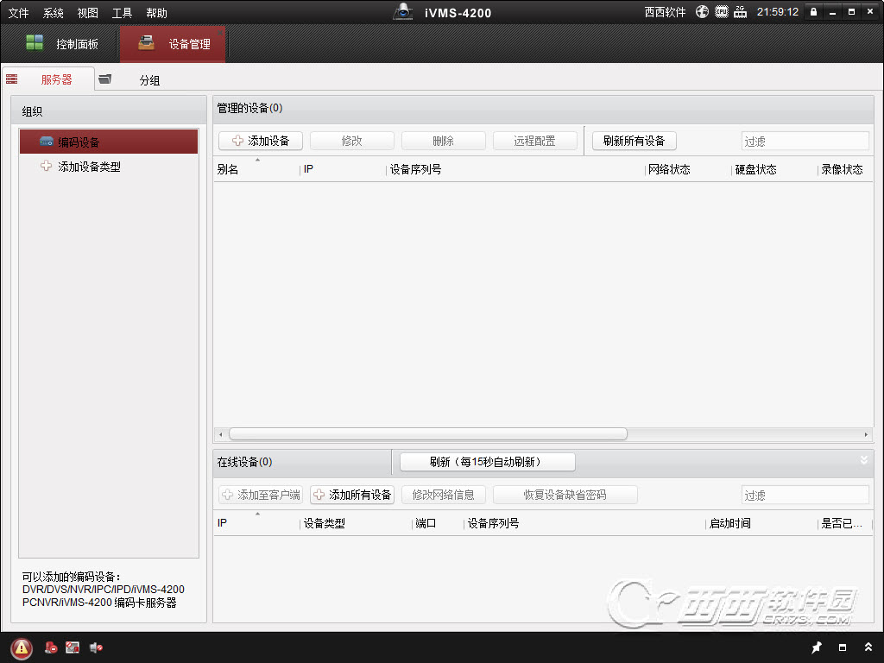Open the 系统 menu
This screenshot has height=663, width=884.
point(52,12)
